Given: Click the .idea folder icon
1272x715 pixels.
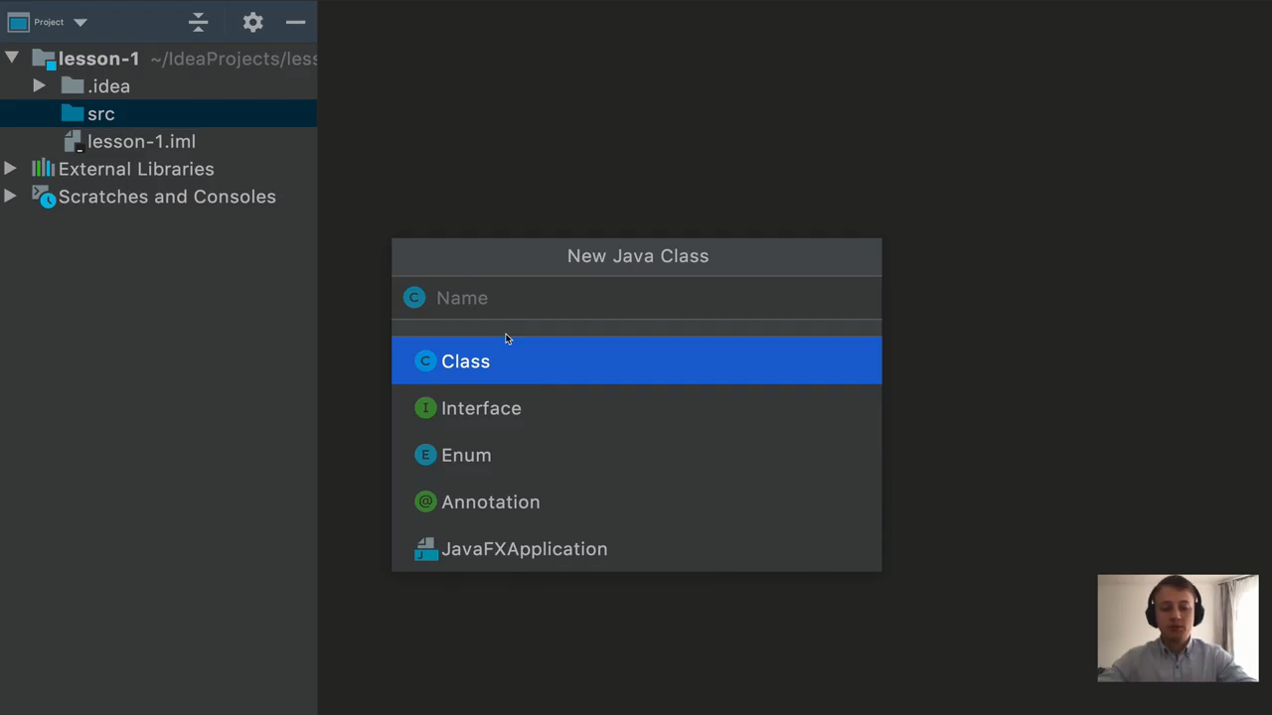Looking at the screenshot, I should pyautogui.click(x=73, y=85).
